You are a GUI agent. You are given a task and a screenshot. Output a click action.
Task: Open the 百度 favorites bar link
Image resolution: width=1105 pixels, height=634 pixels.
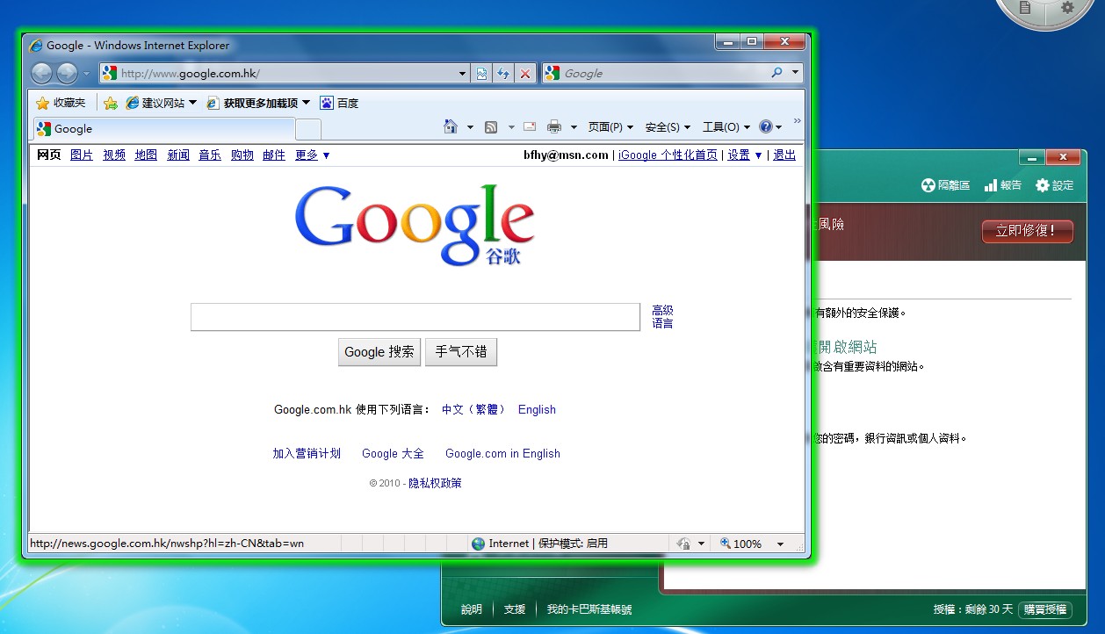point(340,103)
